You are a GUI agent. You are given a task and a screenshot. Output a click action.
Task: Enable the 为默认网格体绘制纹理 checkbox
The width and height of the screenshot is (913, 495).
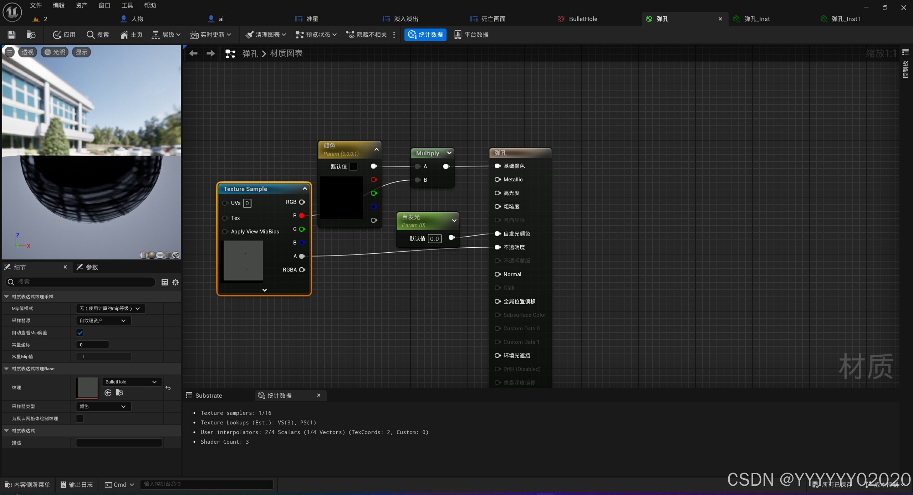(80, 418)
